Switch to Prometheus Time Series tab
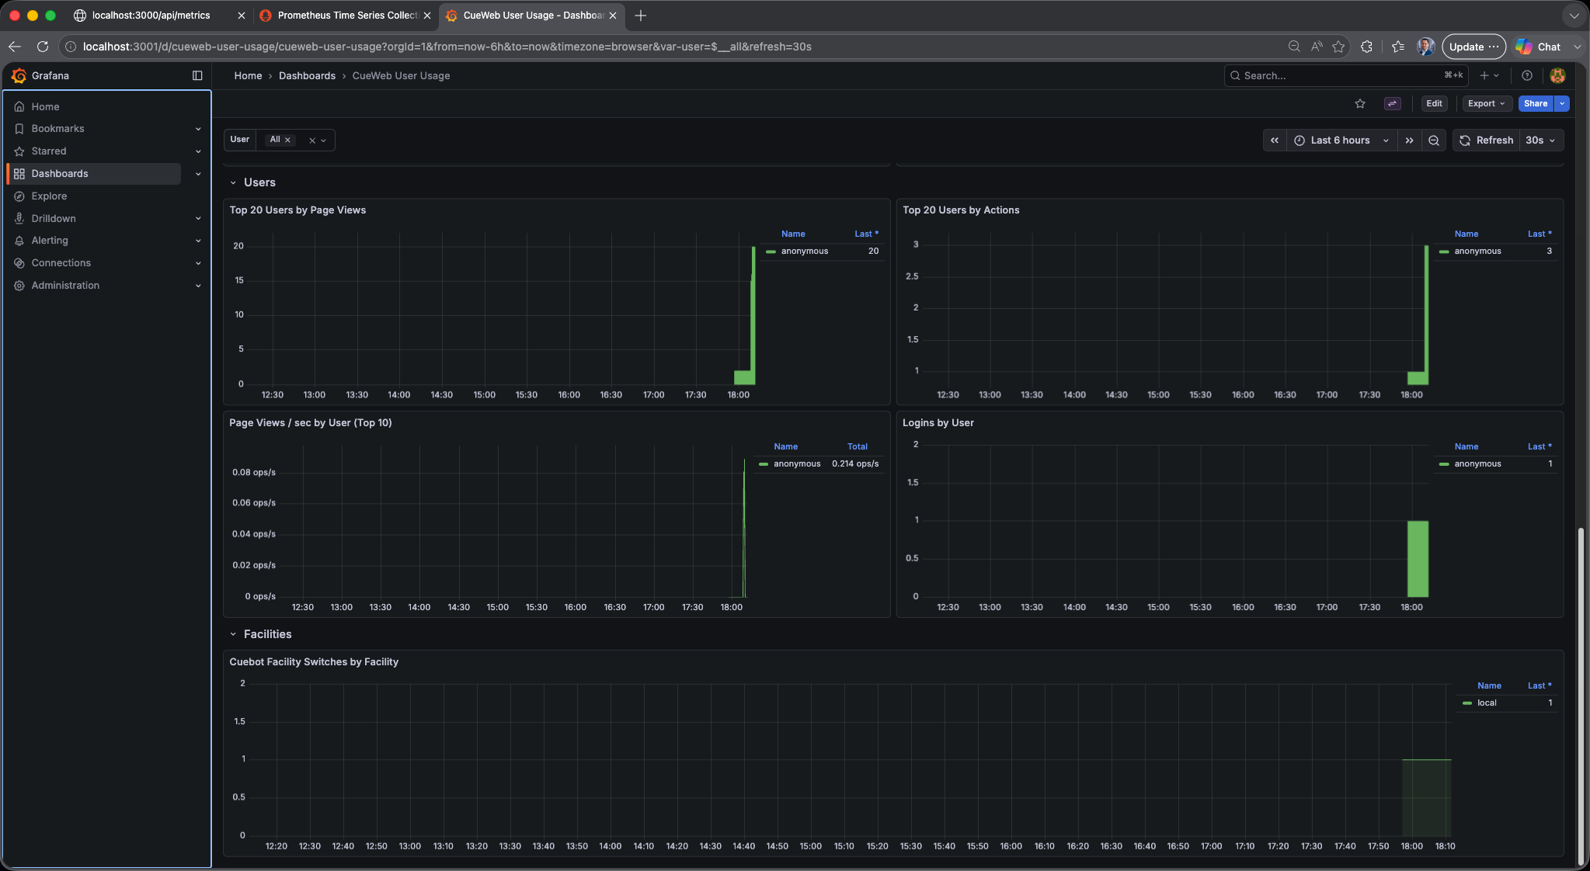 point(347,16)
